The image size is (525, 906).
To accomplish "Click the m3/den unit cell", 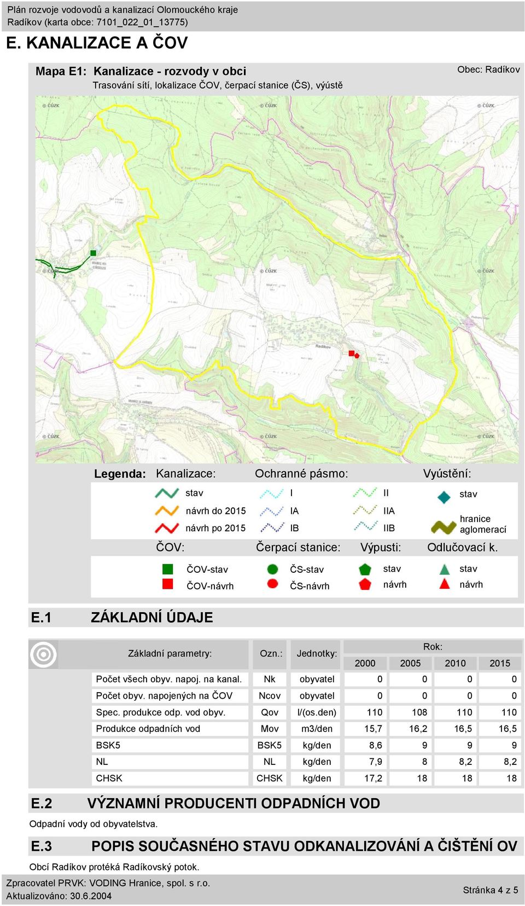I will pos(317,729).
